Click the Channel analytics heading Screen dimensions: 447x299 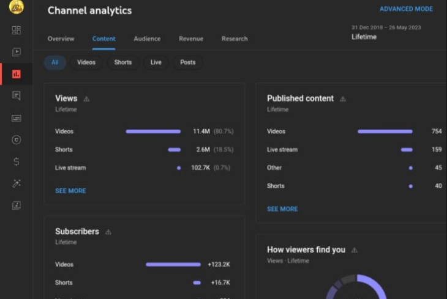90,10
